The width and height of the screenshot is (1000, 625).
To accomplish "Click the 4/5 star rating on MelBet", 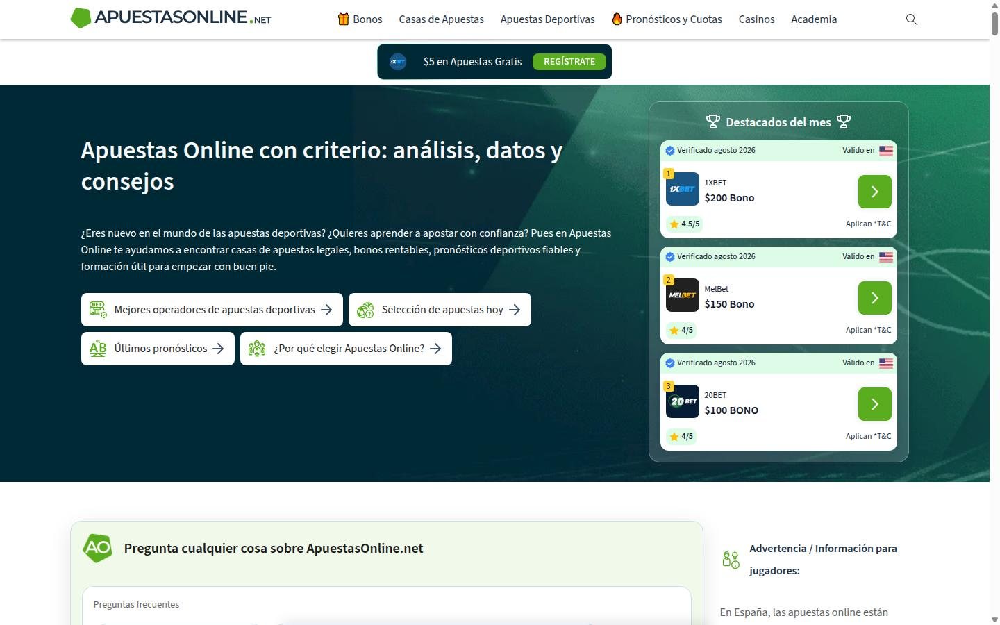I will (681, 330).
